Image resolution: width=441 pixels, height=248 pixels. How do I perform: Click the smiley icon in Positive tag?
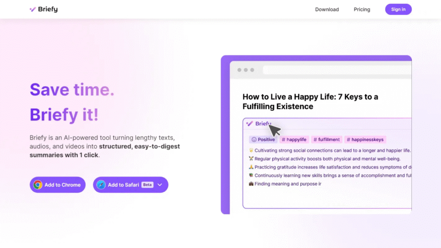[254, 139]
